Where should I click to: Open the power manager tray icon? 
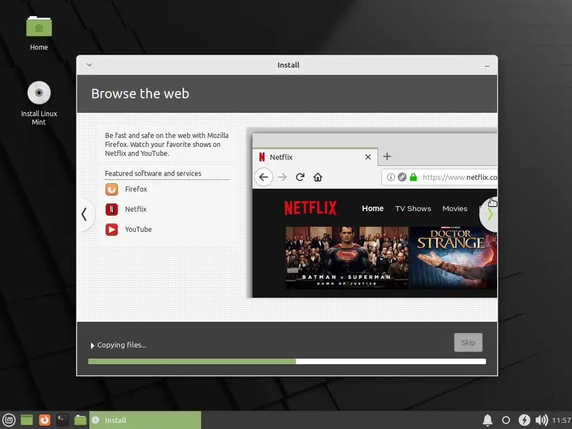pos(524,420)
